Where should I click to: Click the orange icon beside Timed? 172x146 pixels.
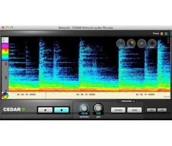(x=162, y=33)
